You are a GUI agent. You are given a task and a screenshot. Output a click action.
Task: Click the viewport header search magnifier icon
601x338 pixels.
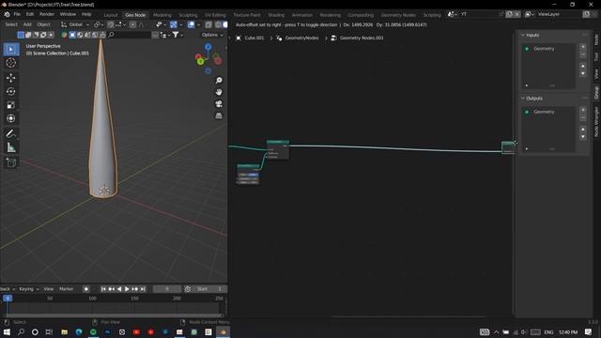111,35
